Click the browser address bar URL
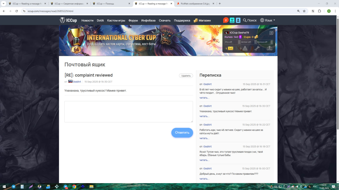This screenshot has width=339, height=190. [50, 11]
